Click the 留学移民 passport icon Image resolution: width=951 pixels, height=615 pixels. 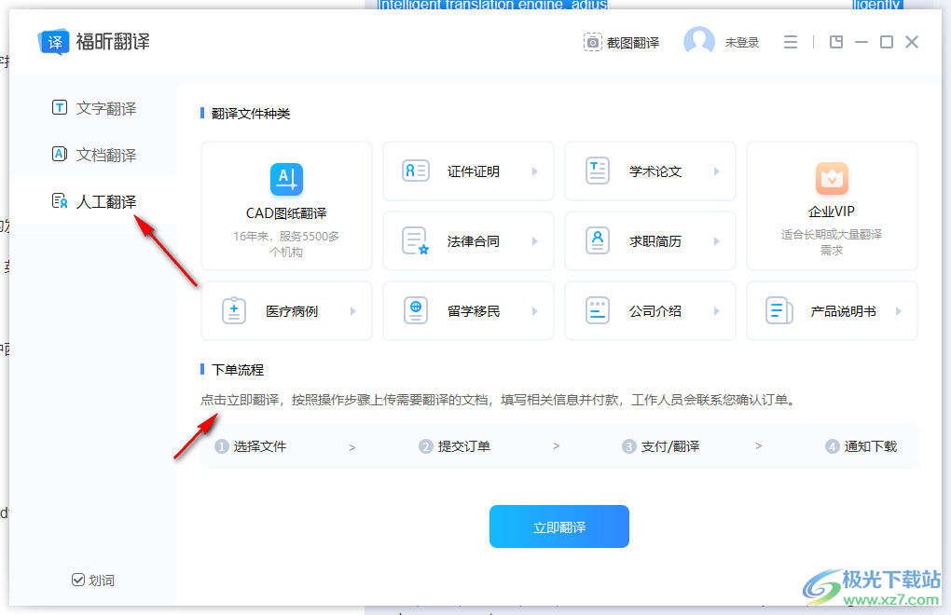pos(416,310)
